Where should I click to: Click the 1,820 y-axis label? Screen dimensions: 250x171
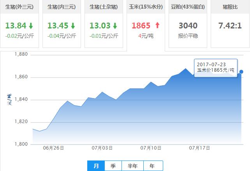pos(21,122)
